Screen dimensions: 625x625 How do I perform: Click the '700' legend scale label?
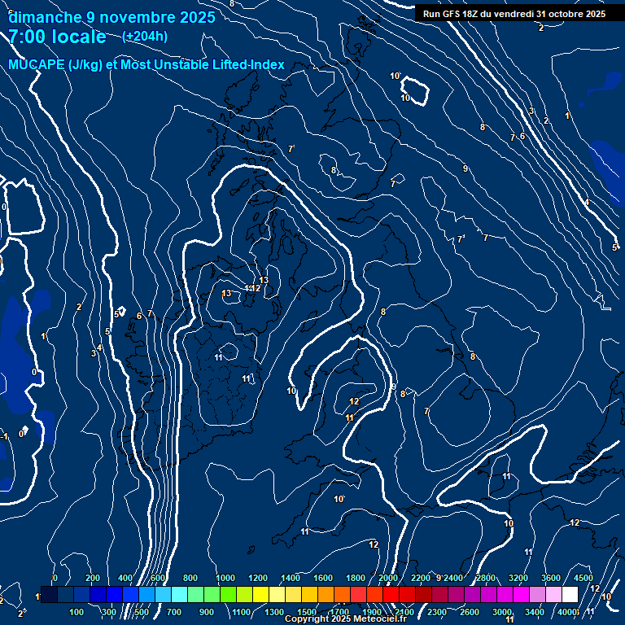(174, 612)
